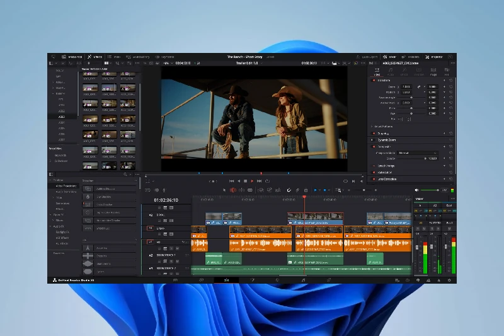Viewport: 504px width, 336px height.
Task: Expand the Open FX category
Action: [50, 215]
